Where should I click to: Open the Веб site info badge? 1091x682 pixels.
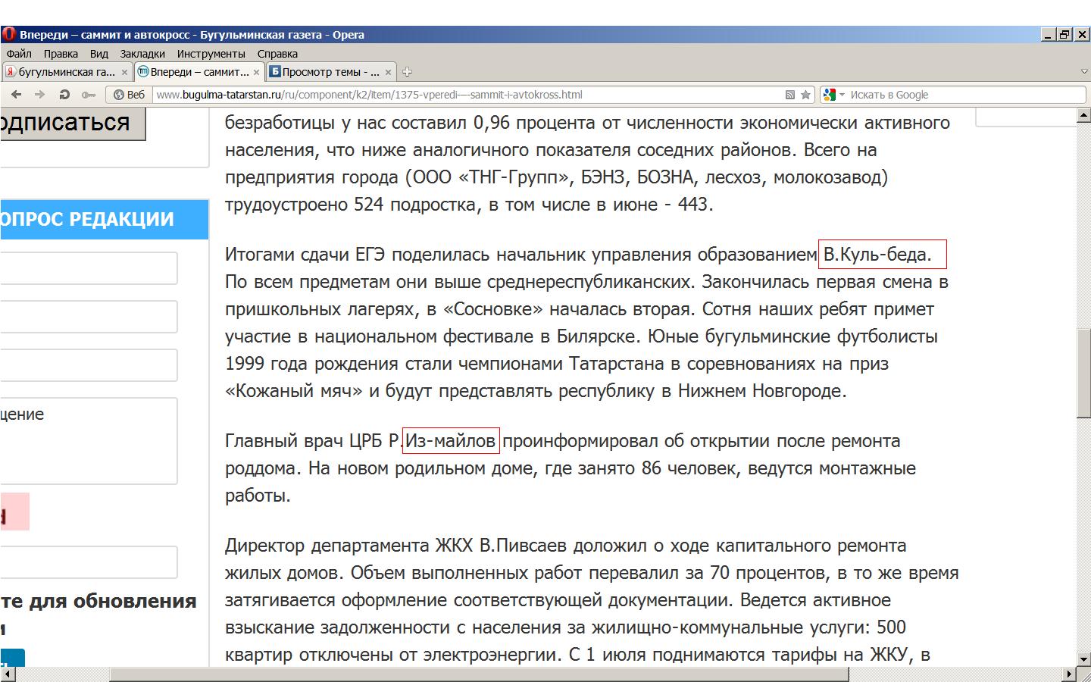pos(129,95)
